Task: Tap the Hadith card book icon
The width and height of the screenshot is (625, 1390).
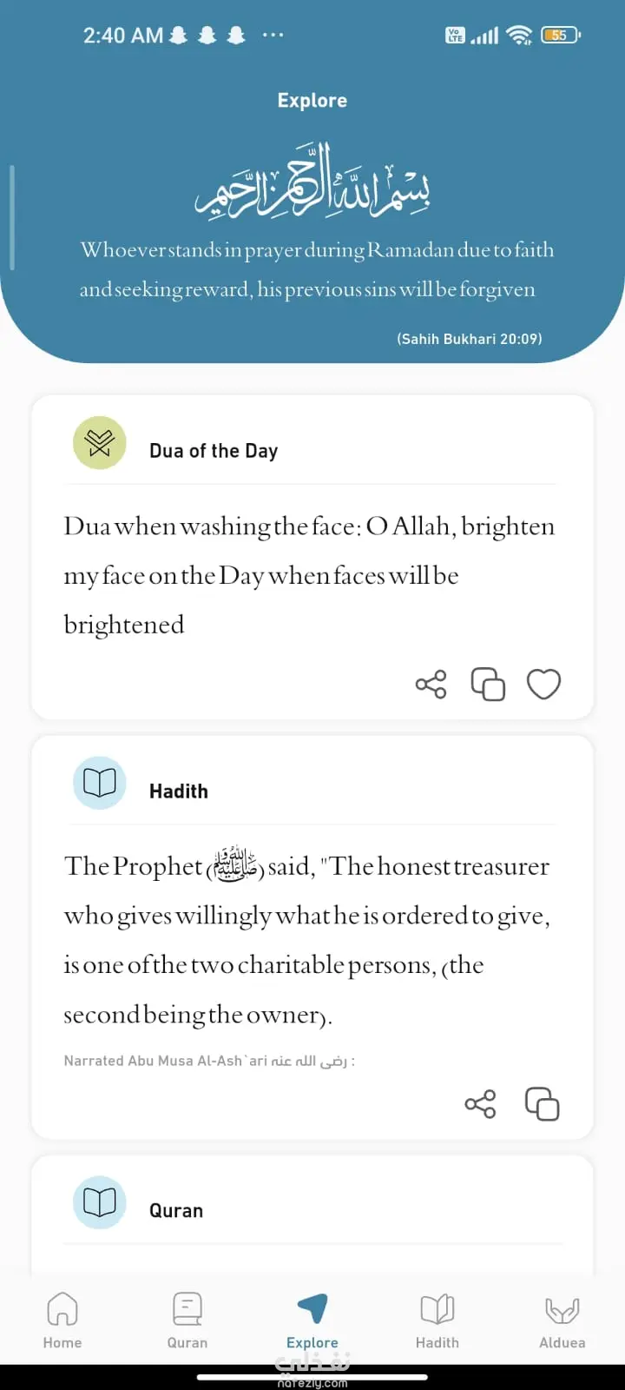Action: tap(100, 783)
